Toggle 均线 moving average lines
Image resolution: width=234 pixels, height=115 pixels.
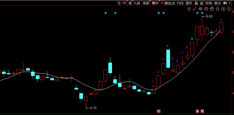coord(180,3)
